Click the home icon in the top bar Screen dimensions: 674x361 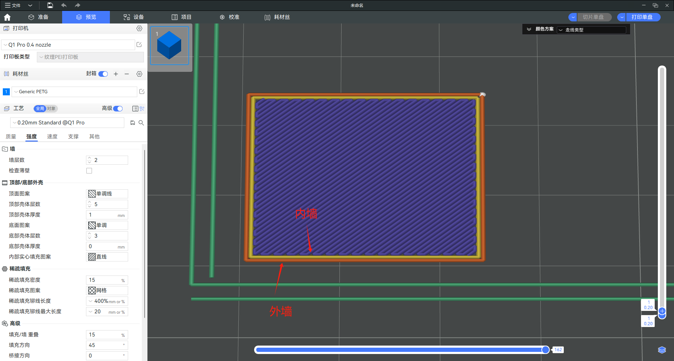7,17
